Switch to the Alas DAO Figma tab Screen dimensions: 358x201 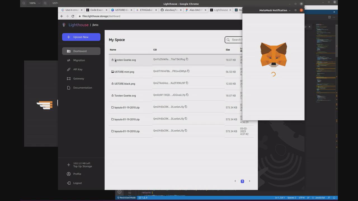pyautogui.click(x=196, y=10)
